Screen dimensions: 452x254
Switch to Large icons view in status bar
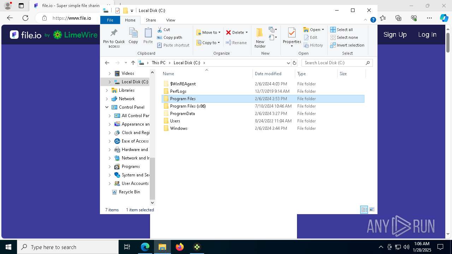pyautogui.click(x=371, y=210)
